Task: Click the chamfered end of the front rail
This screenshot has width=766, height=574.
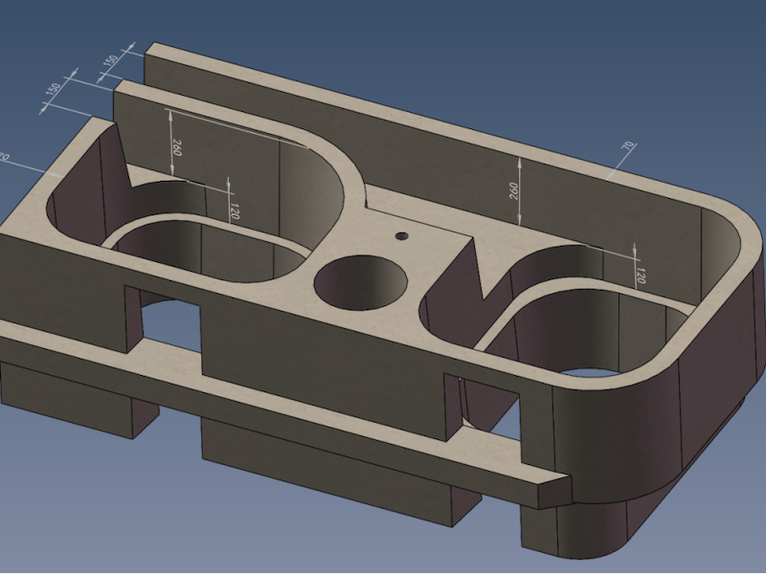Action: (554, 491)
